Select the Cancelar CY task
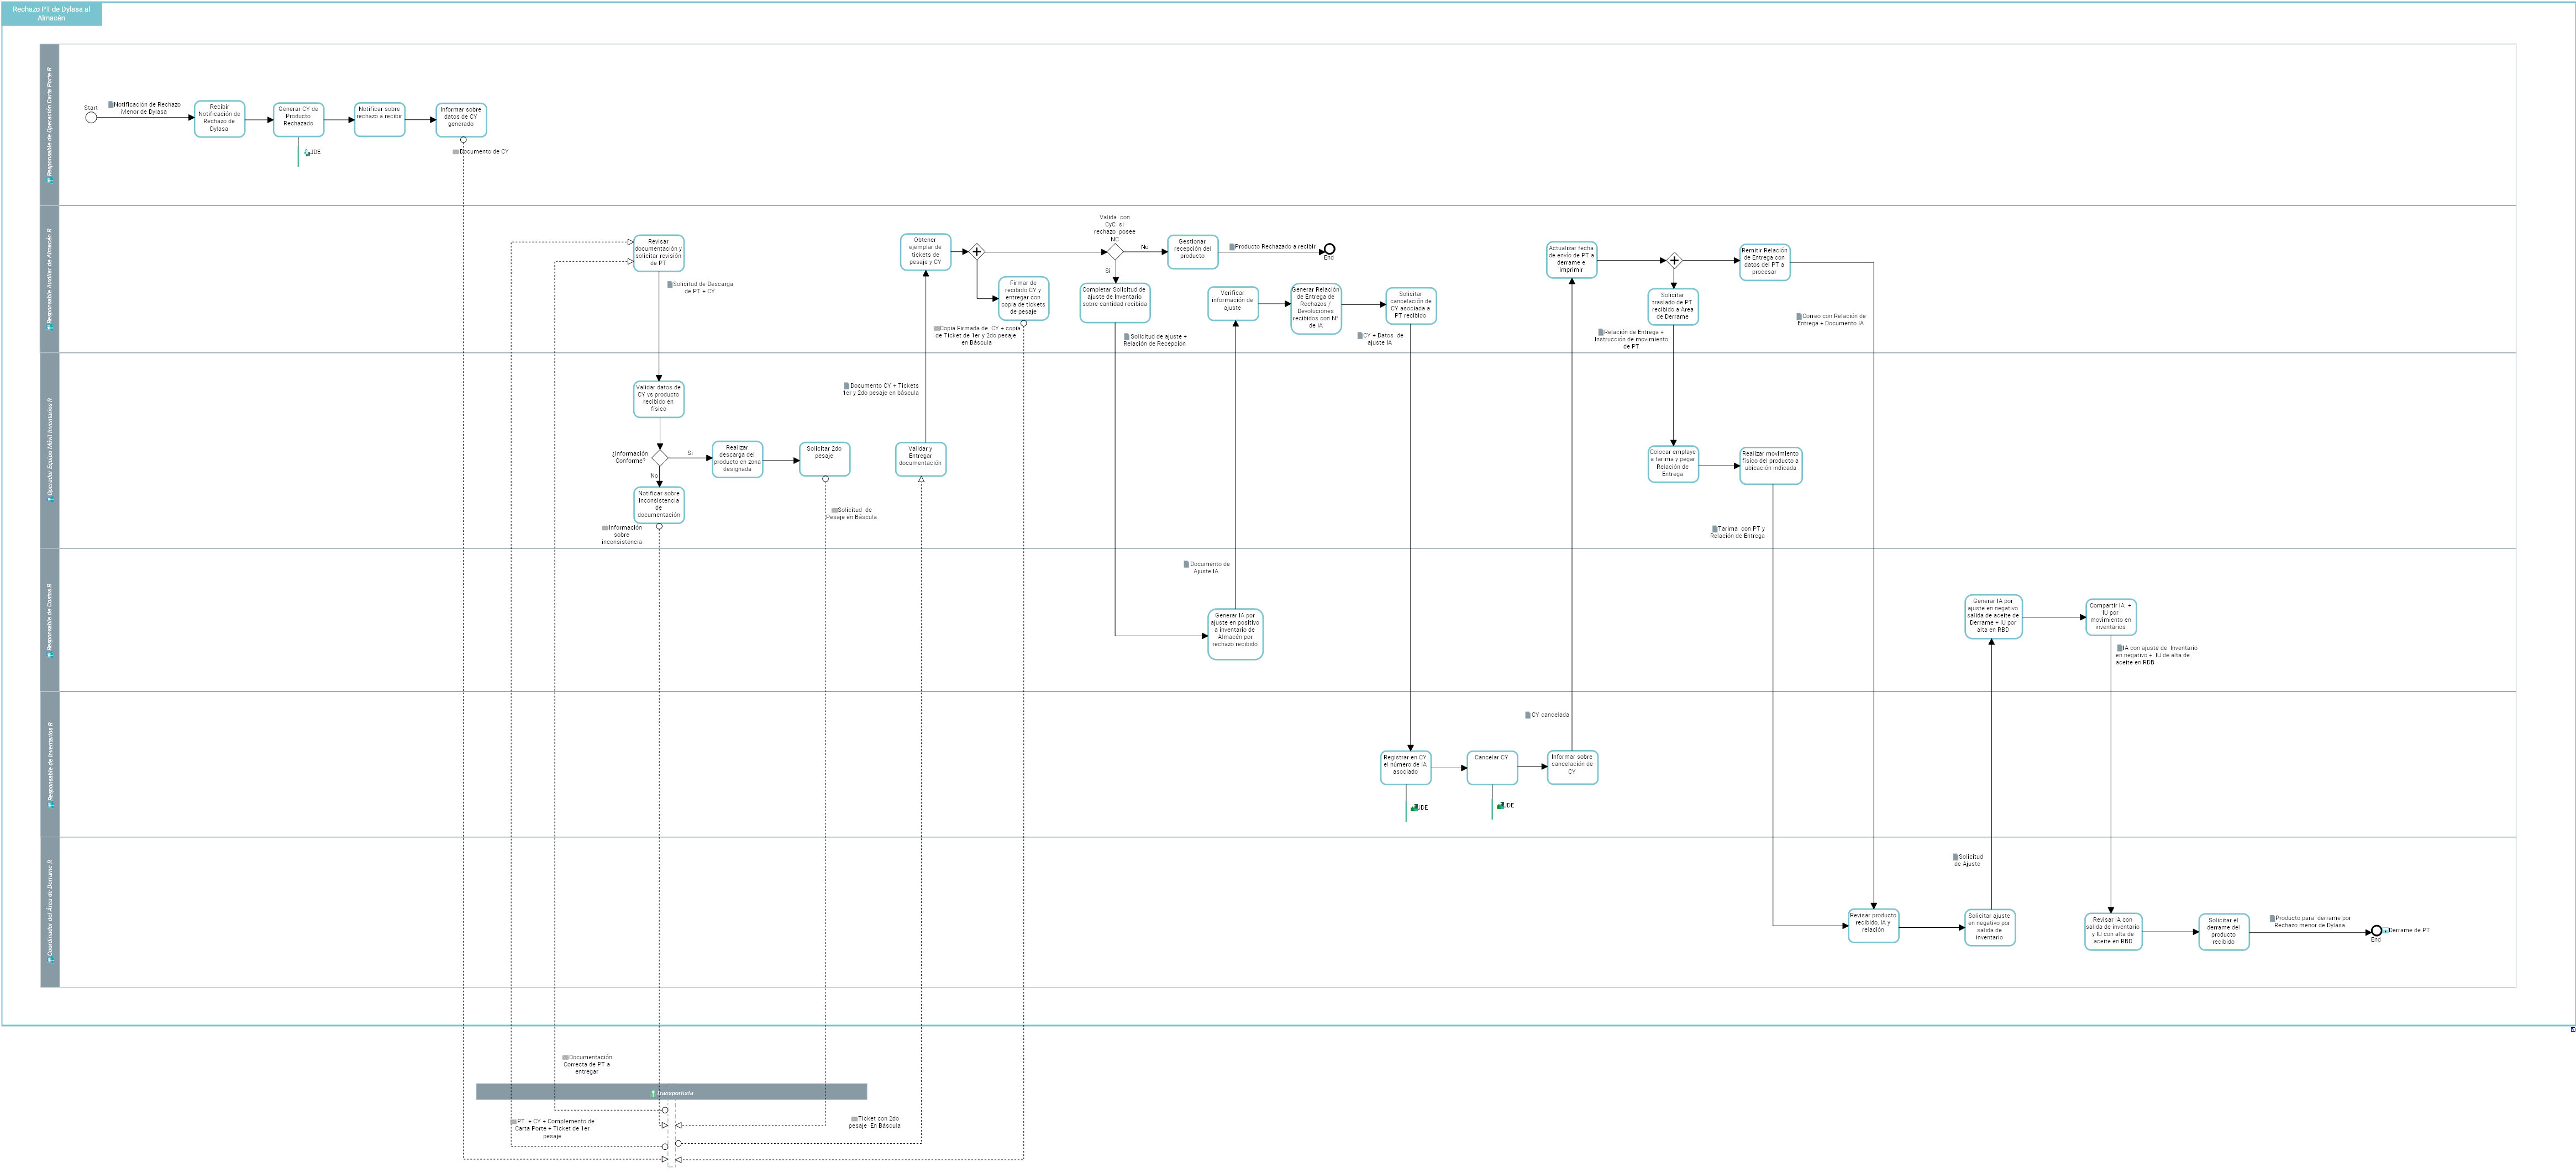 click(1492, 767)
